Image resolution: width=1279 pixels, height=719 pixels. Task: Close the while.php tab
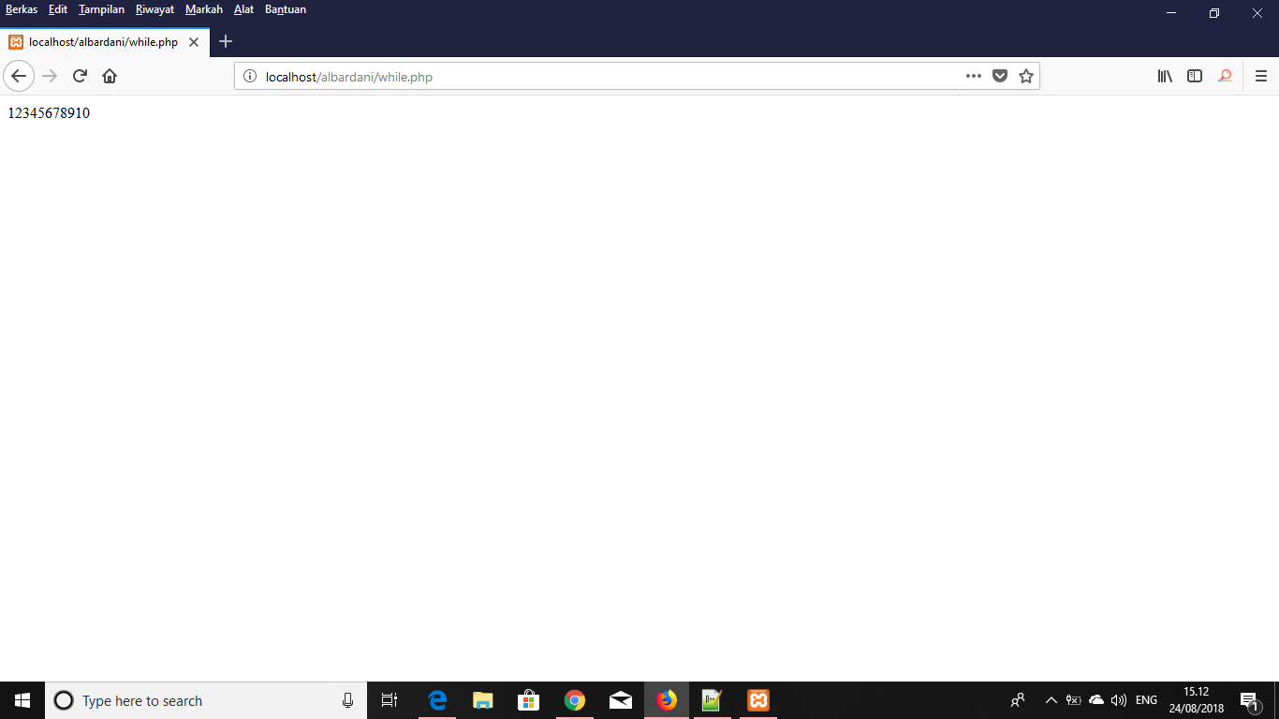pos(194,42)
